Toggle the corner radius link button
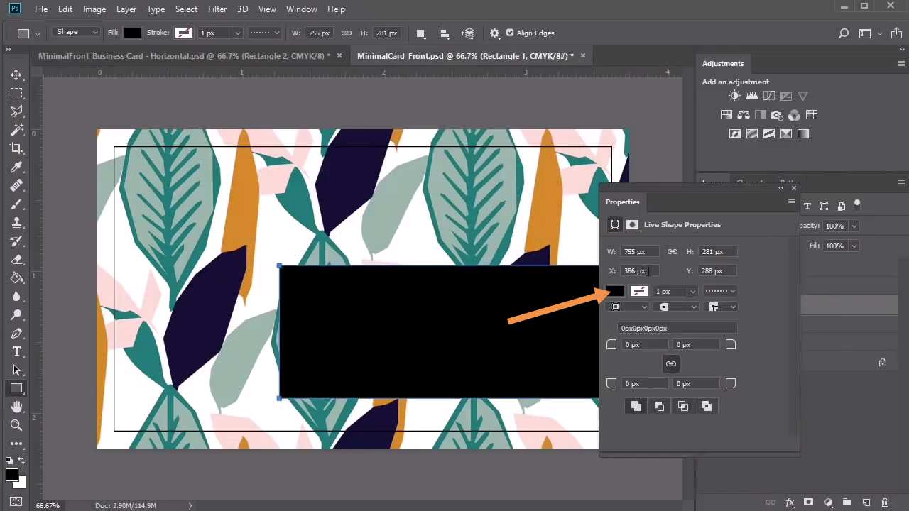Viewport: 909px width, 511px height. [x=670, y=363]
